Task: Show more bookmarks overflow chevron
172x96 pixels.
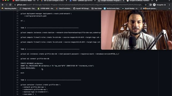Action: tap(170, 9)
